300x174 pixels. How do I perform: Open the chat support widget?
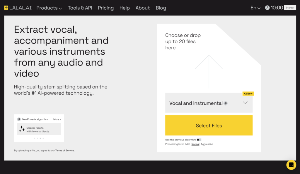point(291,165)
